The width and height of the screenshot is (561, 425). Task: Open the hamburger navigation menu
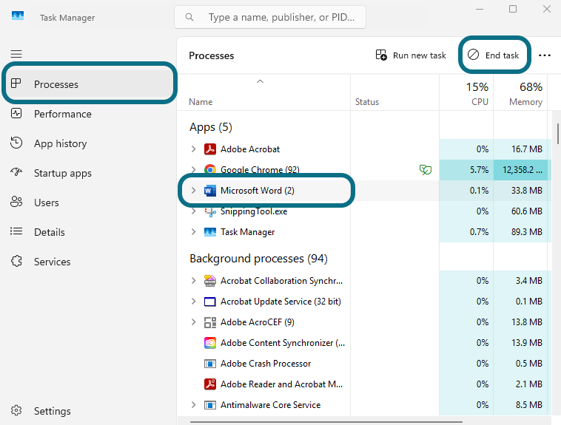(16, 54)
